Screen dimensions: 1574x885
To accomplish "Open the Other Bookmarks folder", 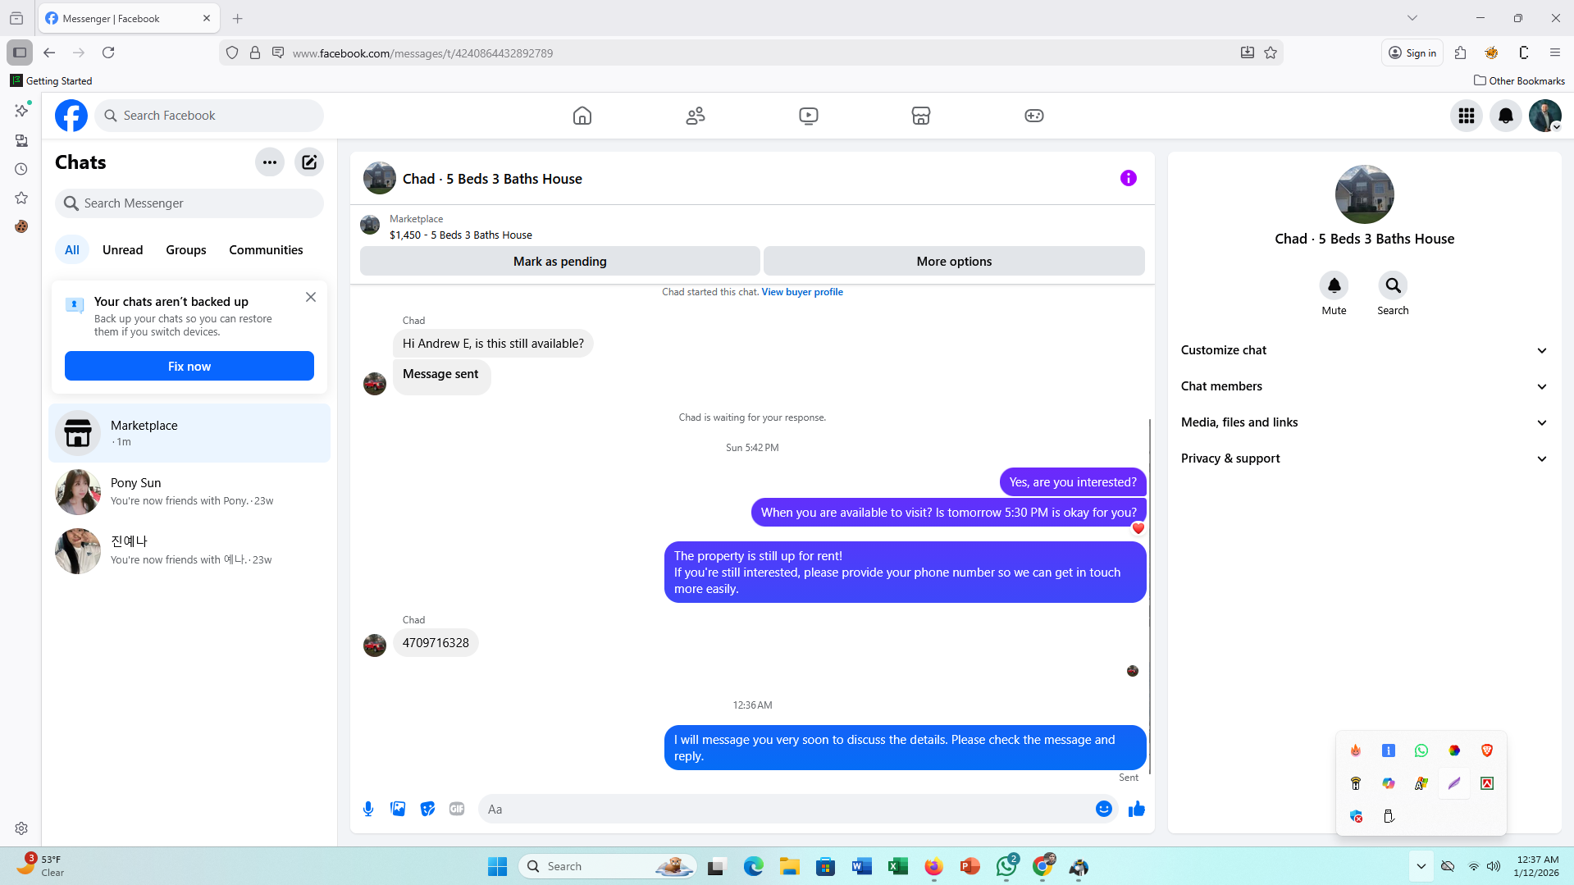I will 1519,80.
